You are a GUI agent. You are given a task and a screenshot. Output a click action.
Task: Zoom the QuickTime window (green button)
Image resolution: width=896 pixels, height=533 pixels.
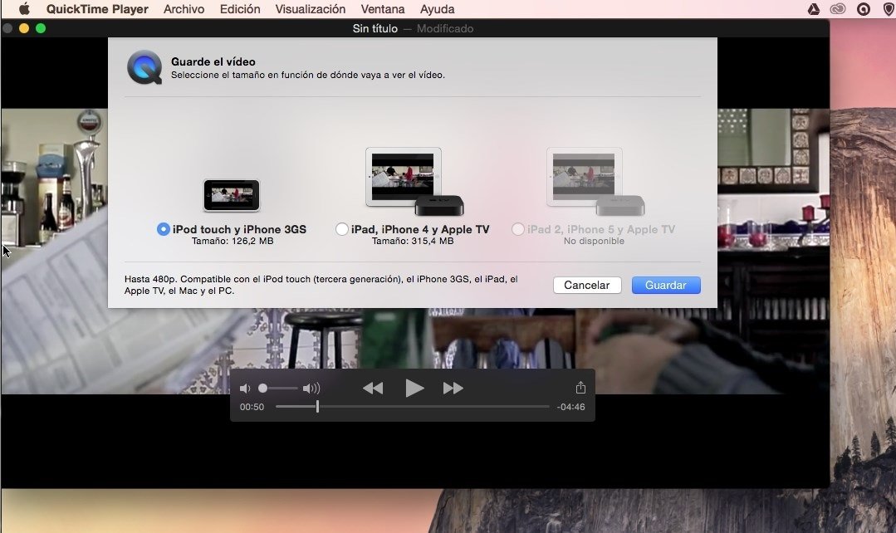[41, 28]
